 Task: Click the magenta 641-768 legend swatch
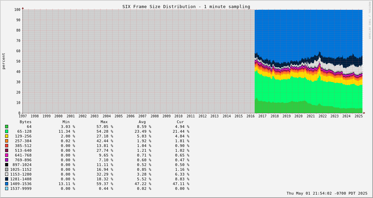(x=7, y=155)
